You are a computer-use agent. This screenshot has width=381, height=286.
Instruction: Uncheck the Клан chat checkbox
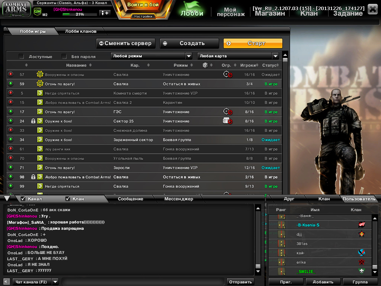[68, 199]
